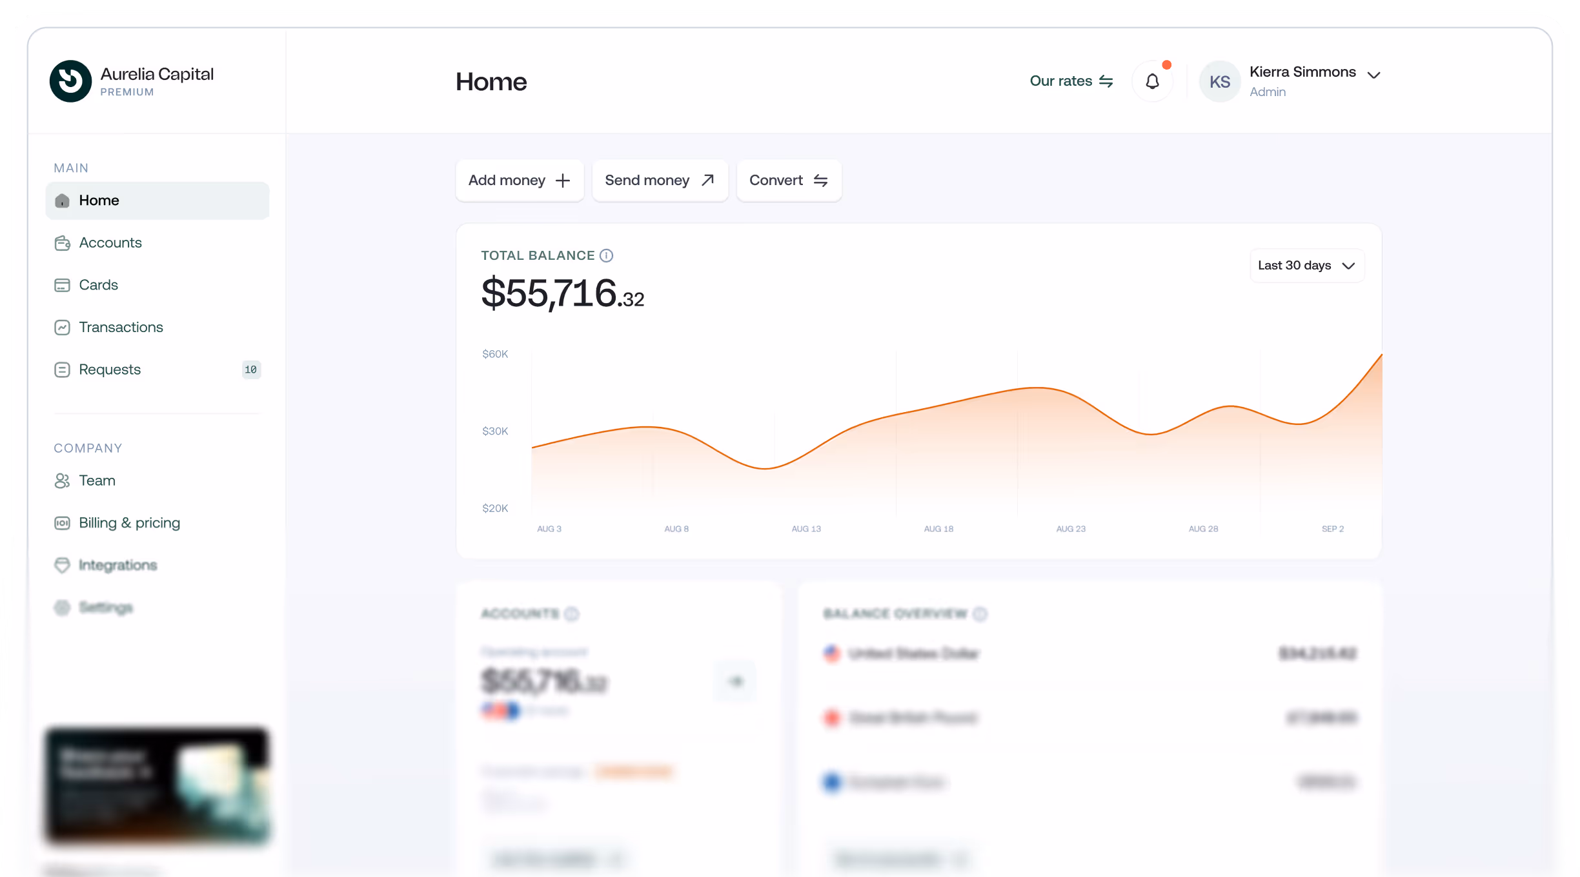Screen dimensions: 1580x877
Task: Click the Transactions chart icon
Action: pos(62,328)
